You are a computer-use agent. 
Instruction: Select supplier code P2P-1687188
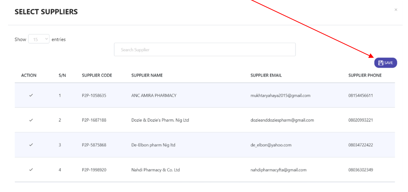pos(94,120)
